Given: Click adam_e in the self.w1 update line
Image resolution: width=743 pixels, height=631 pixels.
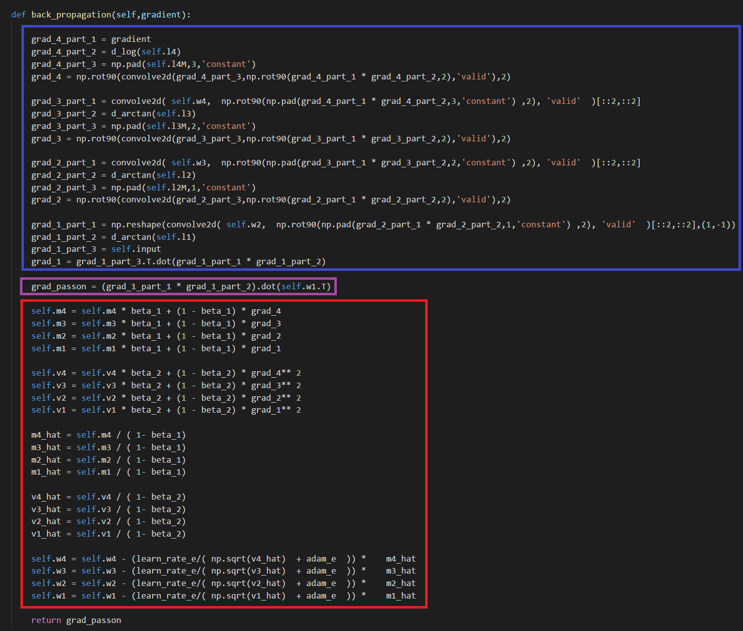Looking at the screenshot, I should pos(321,596).
